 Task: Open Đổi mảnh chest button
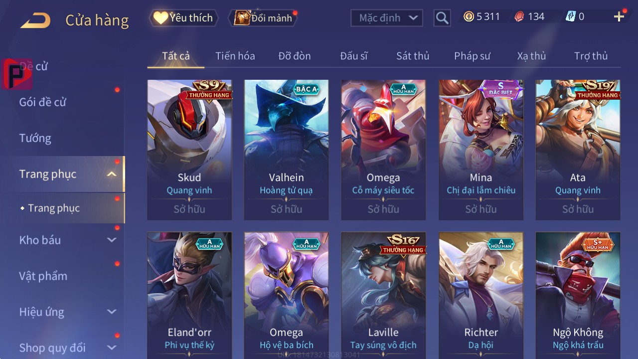[x=263, y=18]
